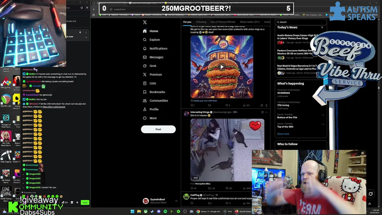Close the Today's News panel

[322, 27]
